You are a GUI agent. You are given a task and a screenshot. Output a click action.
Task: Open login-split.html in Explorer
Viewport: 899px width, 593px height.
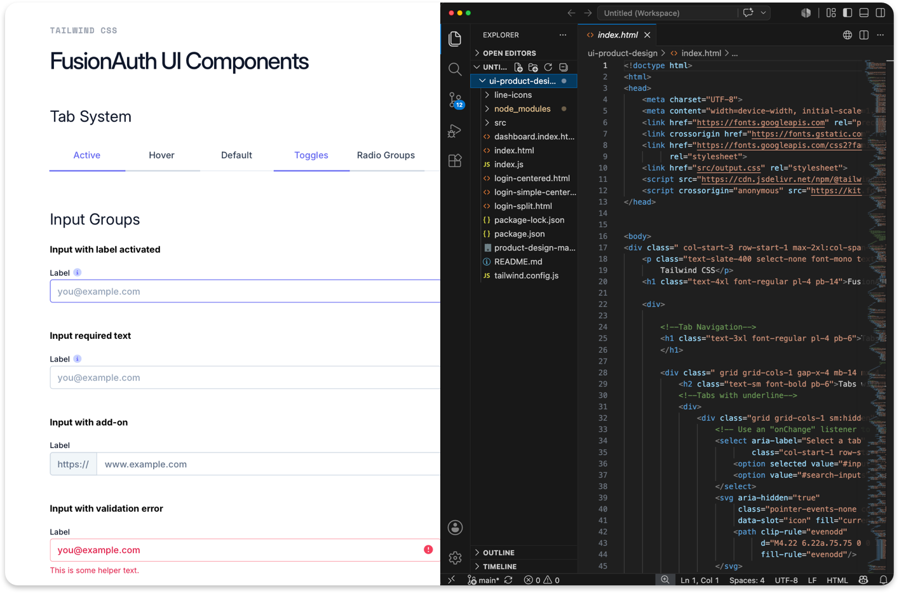pos(525,207)
